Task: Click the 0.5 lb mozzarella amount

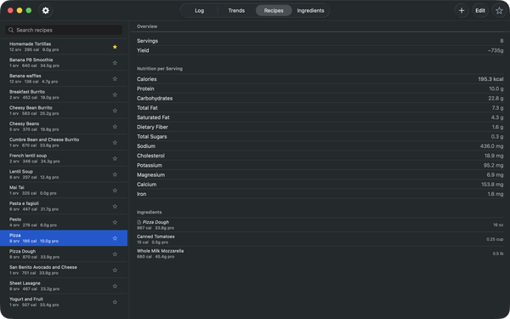Action: tap(498, 253)
